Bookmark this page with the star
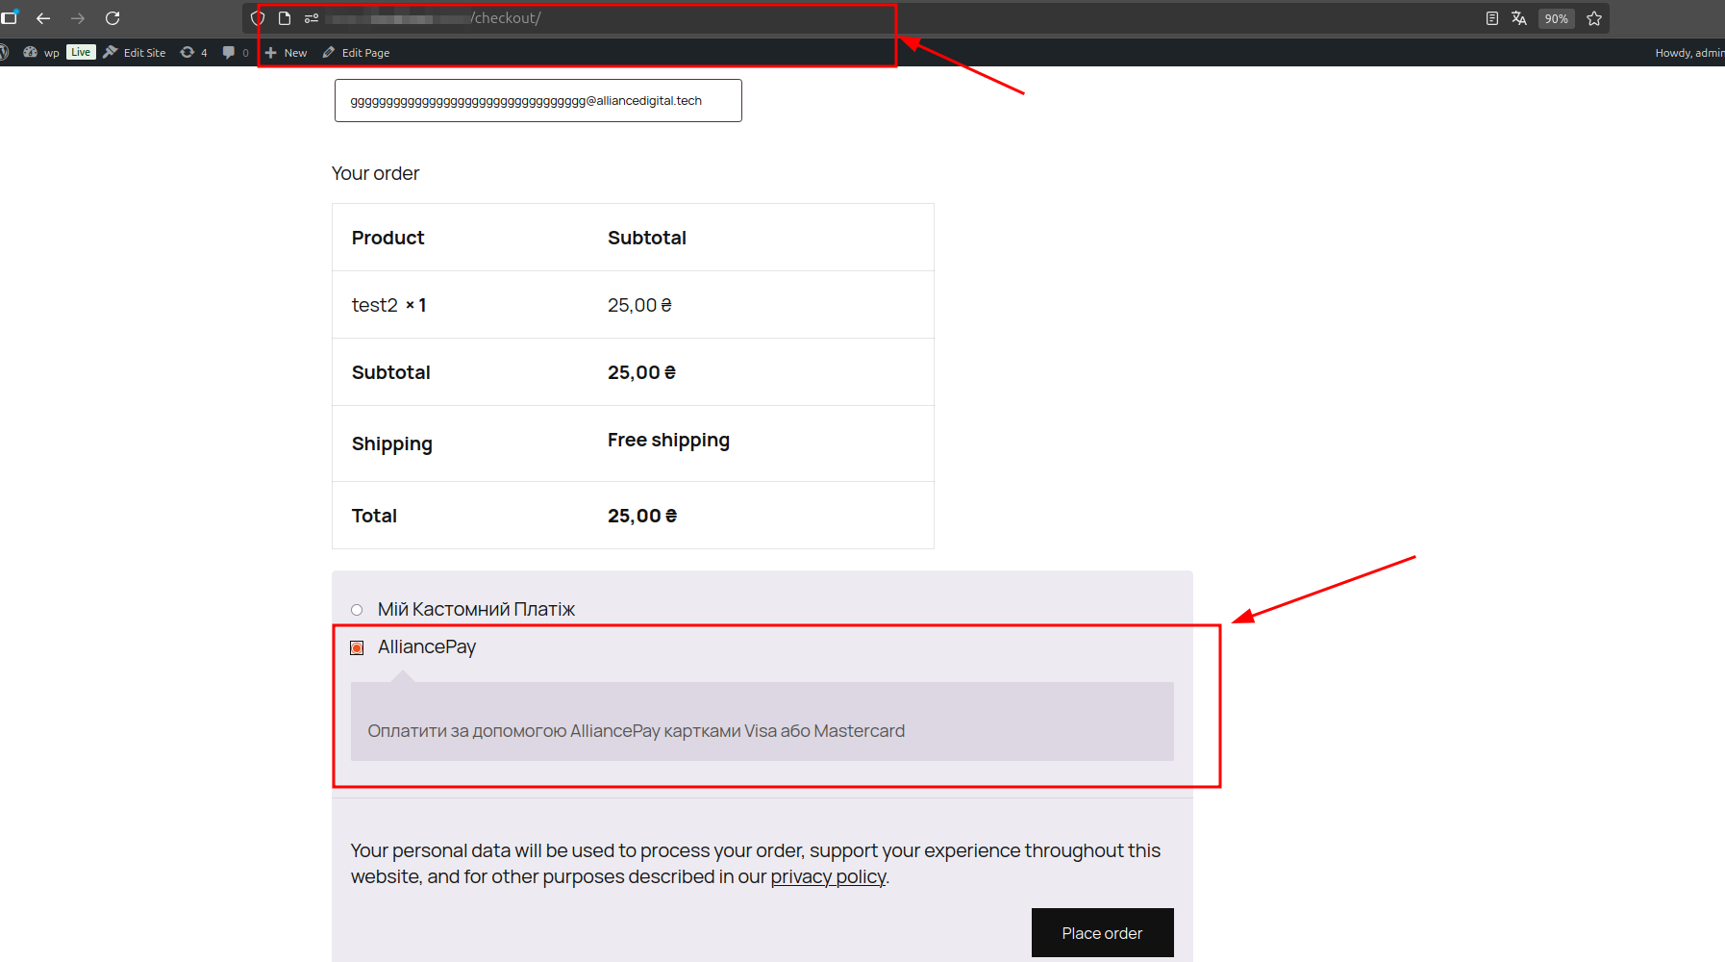Image resolution: width=1725 pixels, height=962 pixels. [x=1594, y=18]
